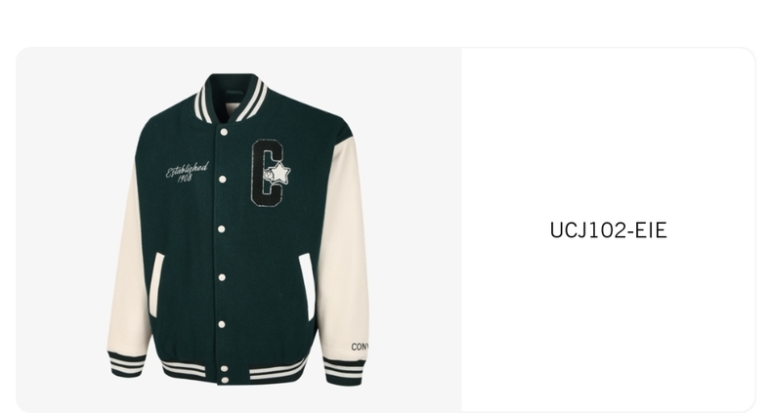The height and width of the screenshot is (413, 772).
Task: Click the black letter C patch
Action: [x=269, y=173]
